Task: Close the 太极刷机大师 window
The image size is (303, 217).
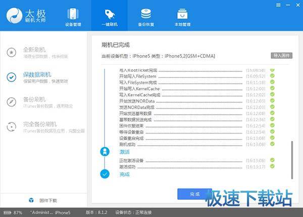Action: [x=298, y=5]
